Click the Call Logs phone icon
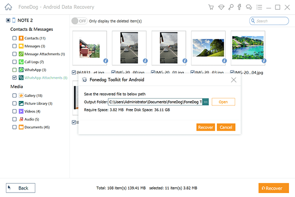The height and width of the screenshot is (197, 295). 21,62
